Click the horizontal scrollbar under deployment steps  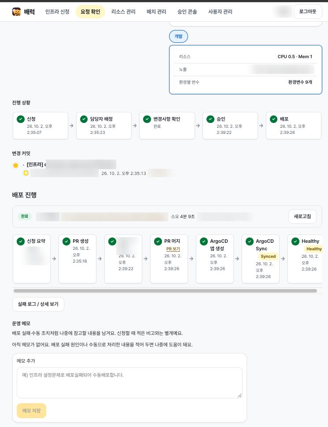166,291
